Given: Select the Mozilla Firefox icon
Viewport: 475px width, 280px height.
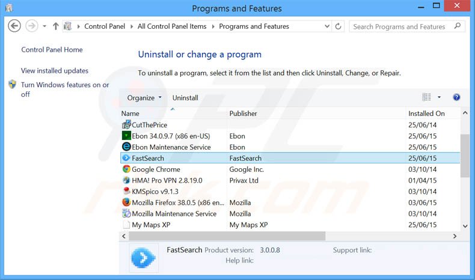Looking at the screenshot, I should 126,202.
